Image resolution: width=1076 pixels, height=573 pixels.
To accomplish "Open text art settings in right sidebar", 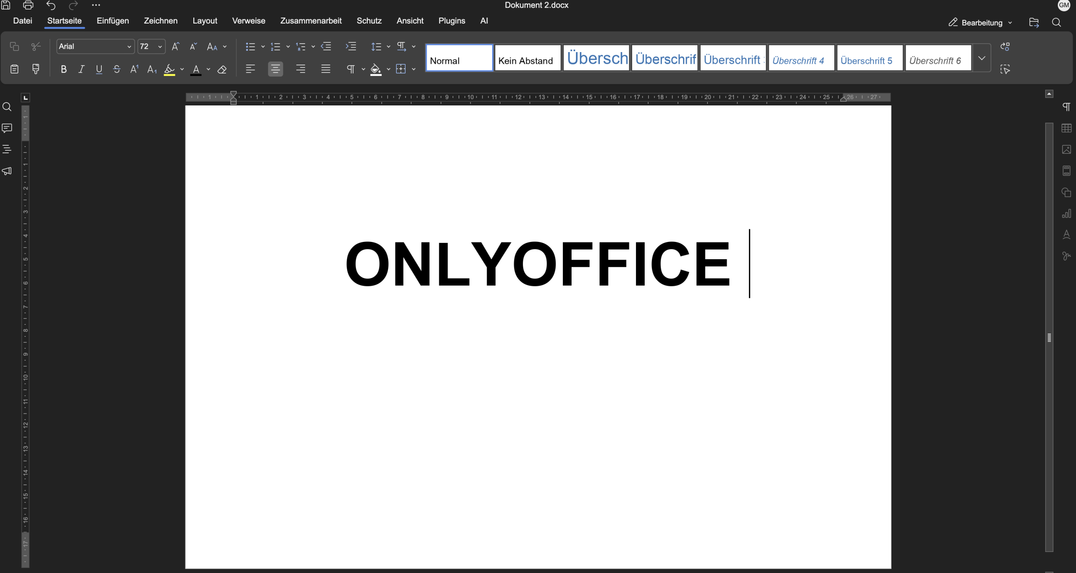I will tap(1066, 234).
